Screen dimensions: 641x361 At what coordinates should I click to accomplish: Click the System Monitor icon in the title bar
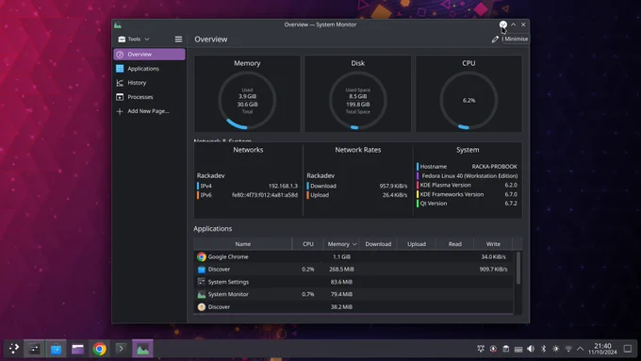[118, 25]
